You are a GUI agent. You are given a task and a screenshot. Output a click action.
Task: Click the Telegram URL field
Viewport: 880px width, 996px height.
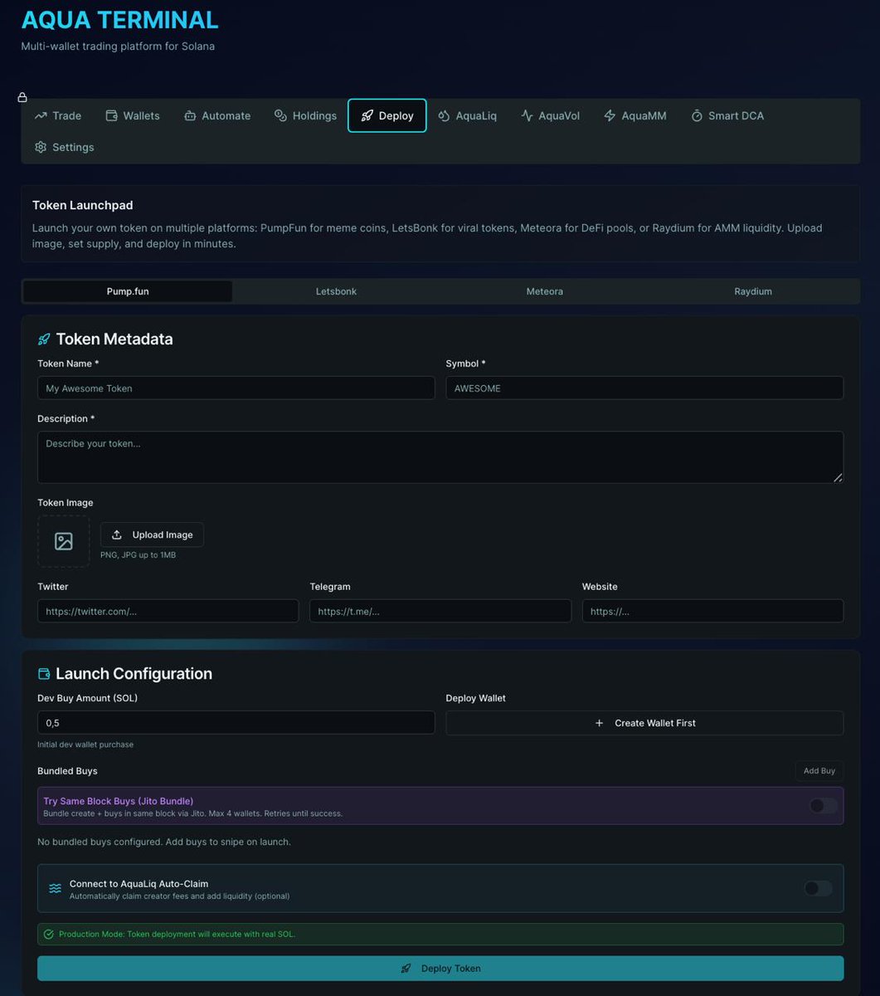440,611
